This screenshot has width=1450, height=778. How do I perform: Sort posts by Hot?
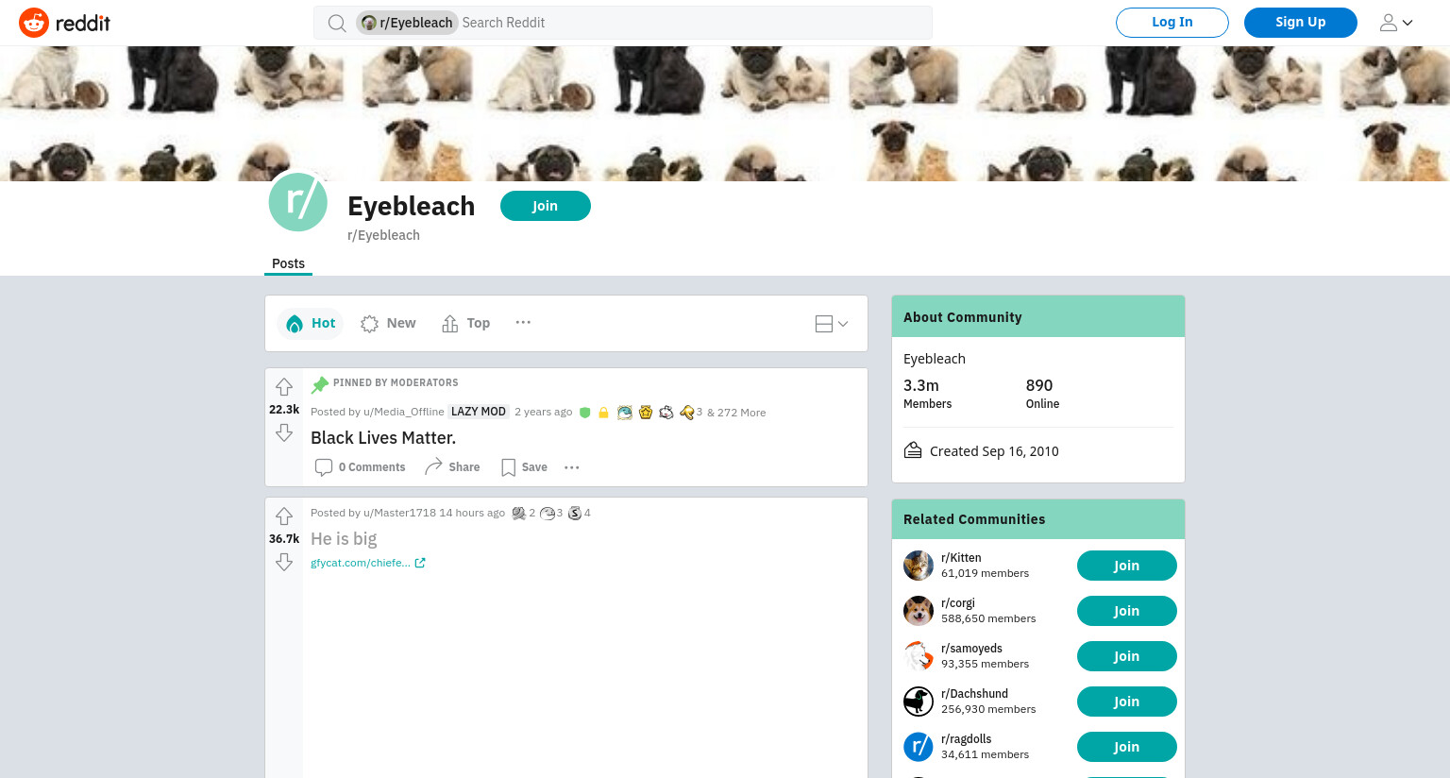pyautogui.click(x=311, y=323)
